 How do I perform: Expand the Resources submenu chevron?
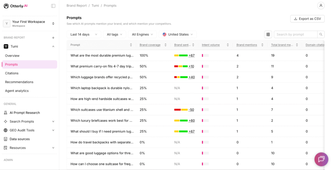click(x=53, y=148)
